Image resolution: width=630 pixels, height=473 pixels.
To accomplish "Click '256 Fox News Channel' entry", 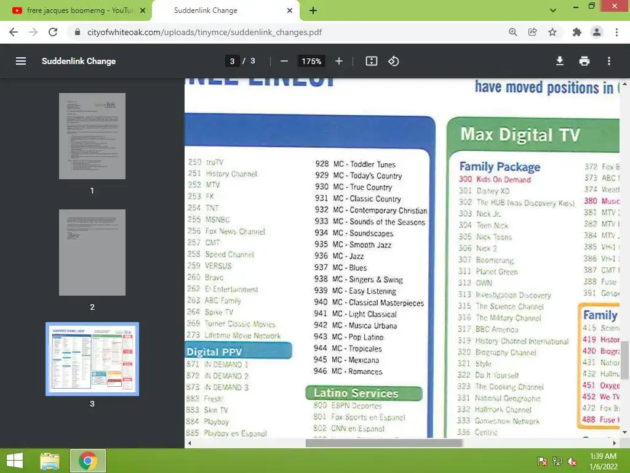I will point(226,232).
